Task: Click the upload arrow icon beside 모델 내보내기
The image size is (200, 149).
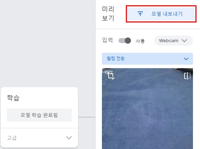Action: [x=140, y=14]
